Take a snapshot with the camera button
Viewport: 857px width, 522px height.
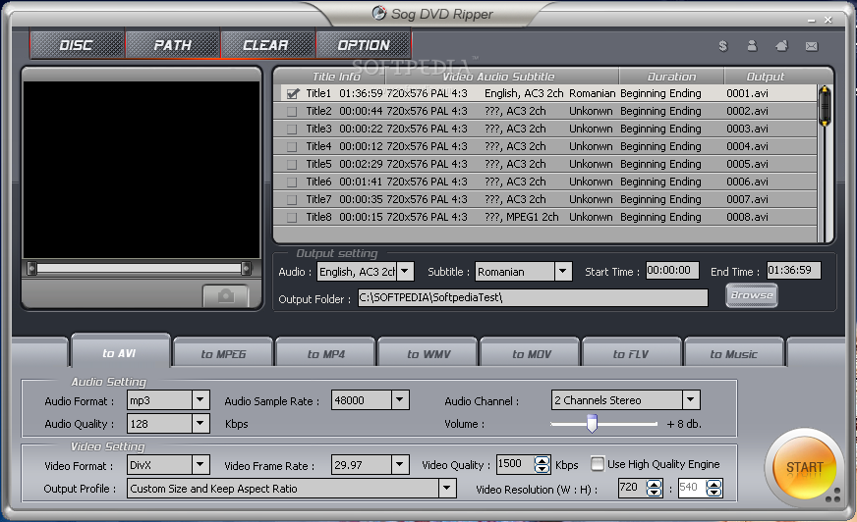click(x=226, y=296)
